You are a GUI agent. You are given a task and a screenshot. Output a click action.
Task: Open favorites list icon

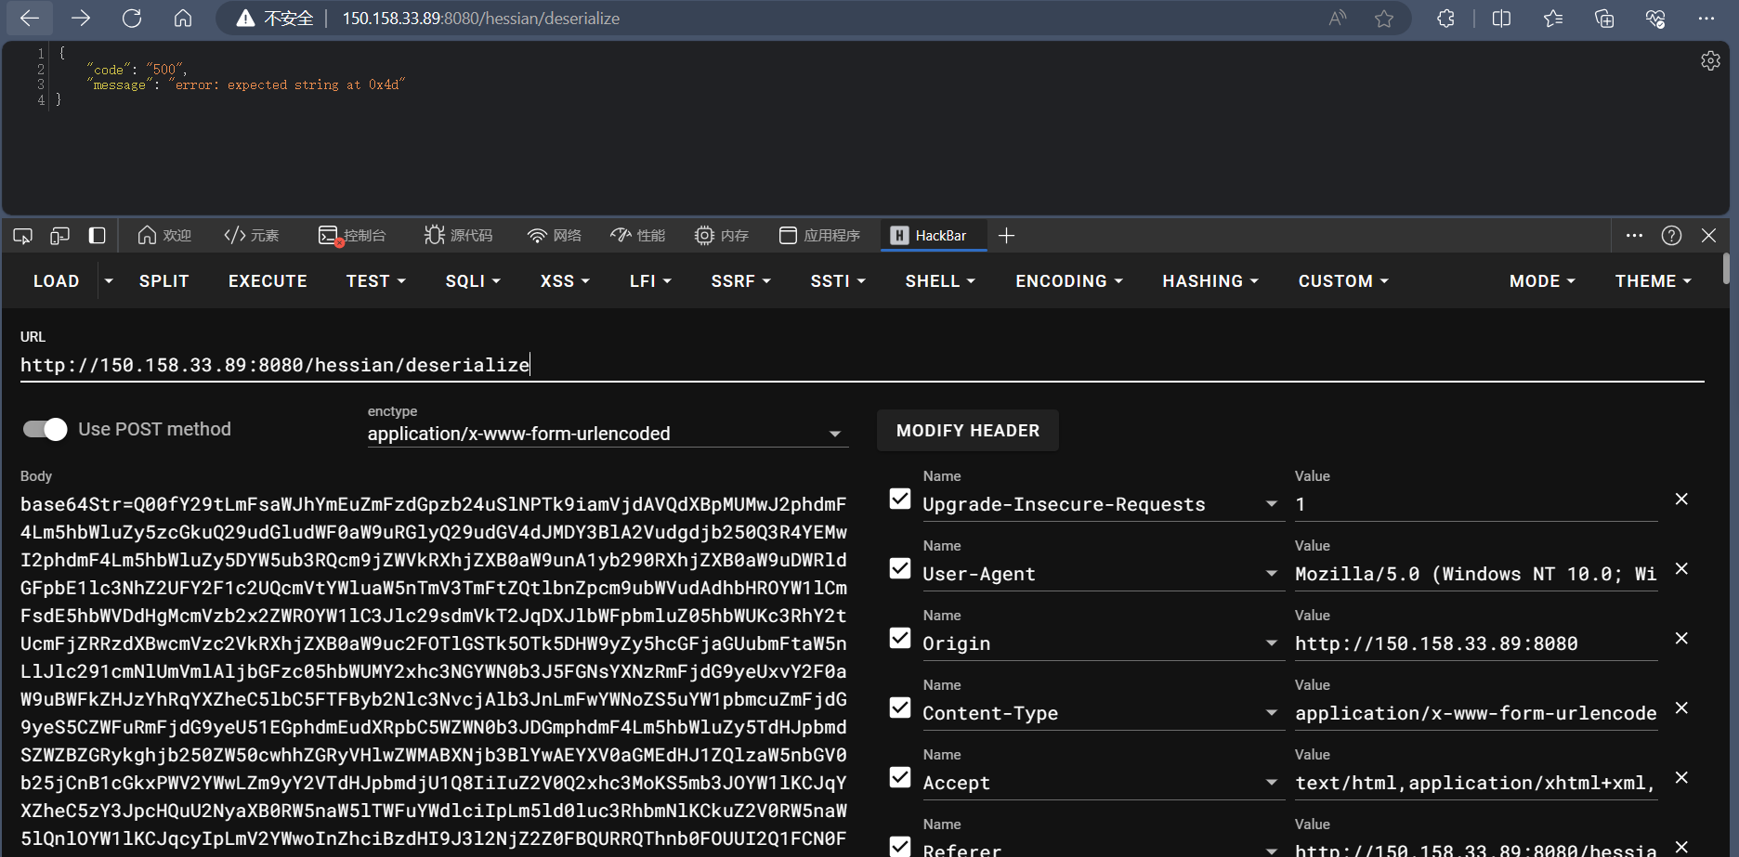tap(1552, 18)
